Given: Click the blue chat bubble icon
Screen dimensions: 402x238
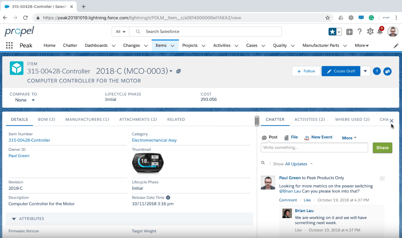Looking at the screenshot, I should 387,71.
